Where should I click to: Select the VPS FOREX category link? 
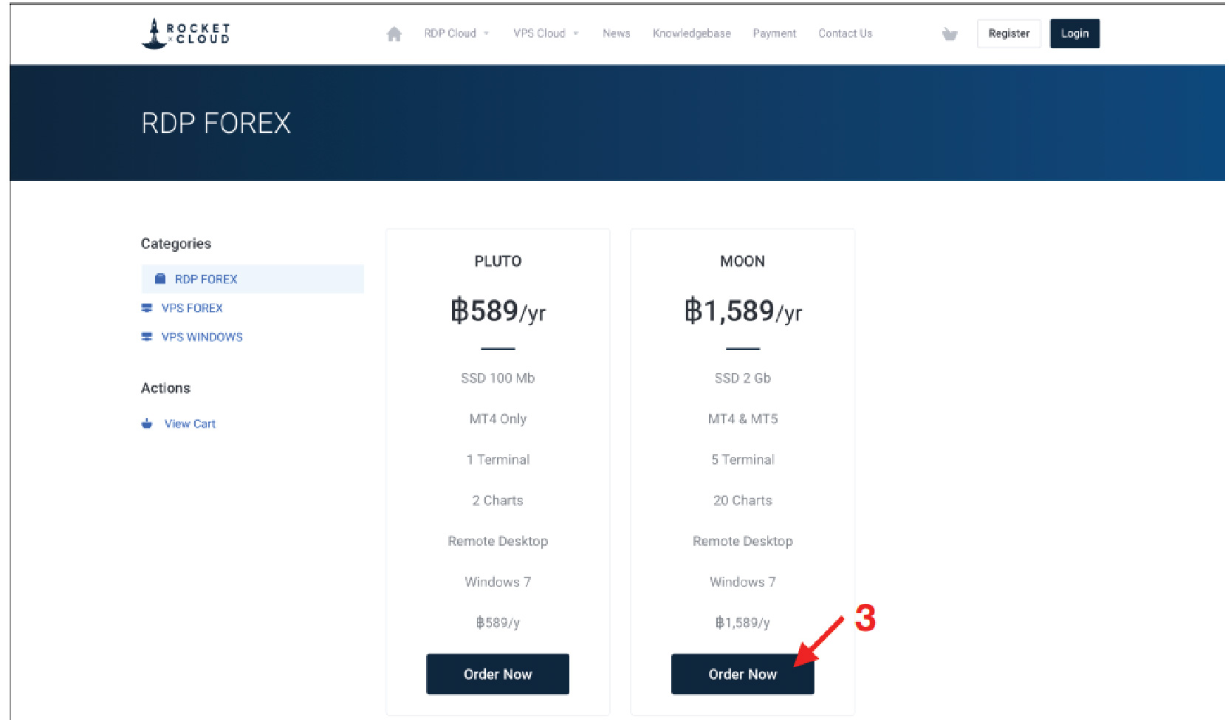point(192,308)
